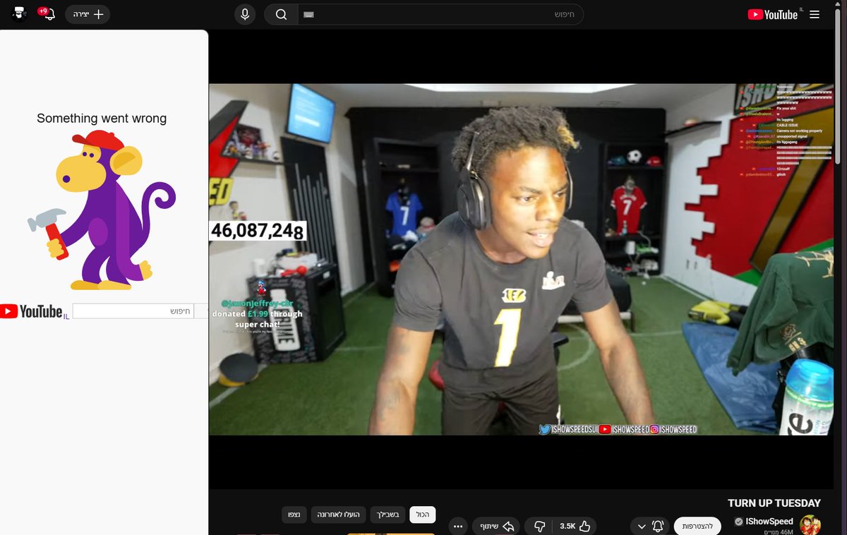Open the three-dots more actions menu
Viewport: 847px width, 535px height.
(458, 526)
